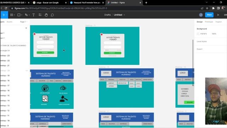
Task: Switch to the INVENTOS CASEROS browser tab
Action: [x=15, y=2]
